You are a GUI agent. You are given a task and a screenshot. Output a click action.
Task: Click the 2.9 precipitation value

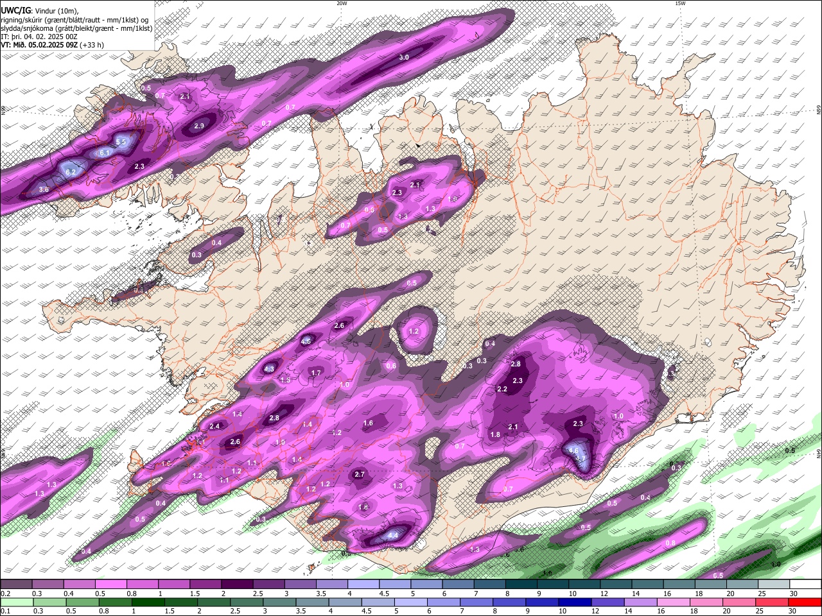point(199,126)
